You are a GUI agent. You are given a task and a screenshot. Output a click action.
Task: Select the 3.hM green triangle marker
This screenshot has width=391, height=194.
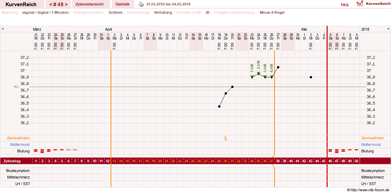[265, 77]
